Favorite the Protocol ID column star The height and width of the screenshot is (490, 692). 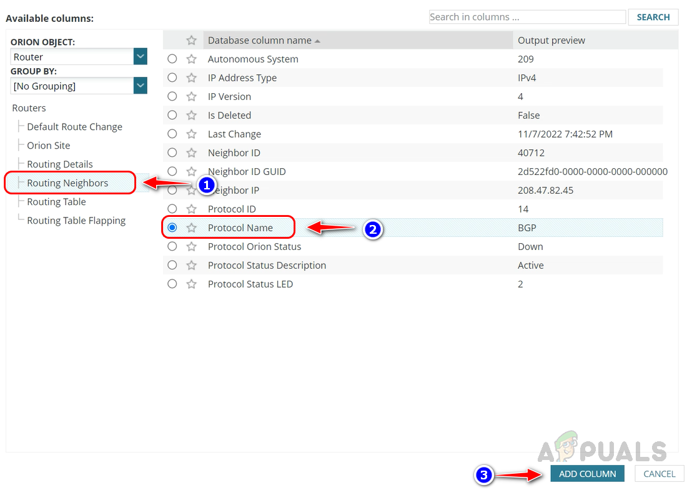pos(191,209)
